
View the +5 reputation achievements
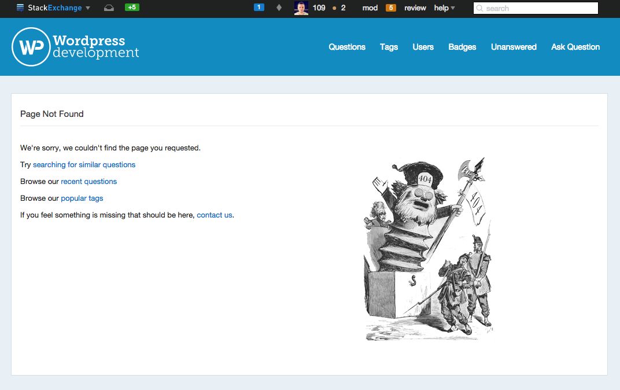[132, 8]
